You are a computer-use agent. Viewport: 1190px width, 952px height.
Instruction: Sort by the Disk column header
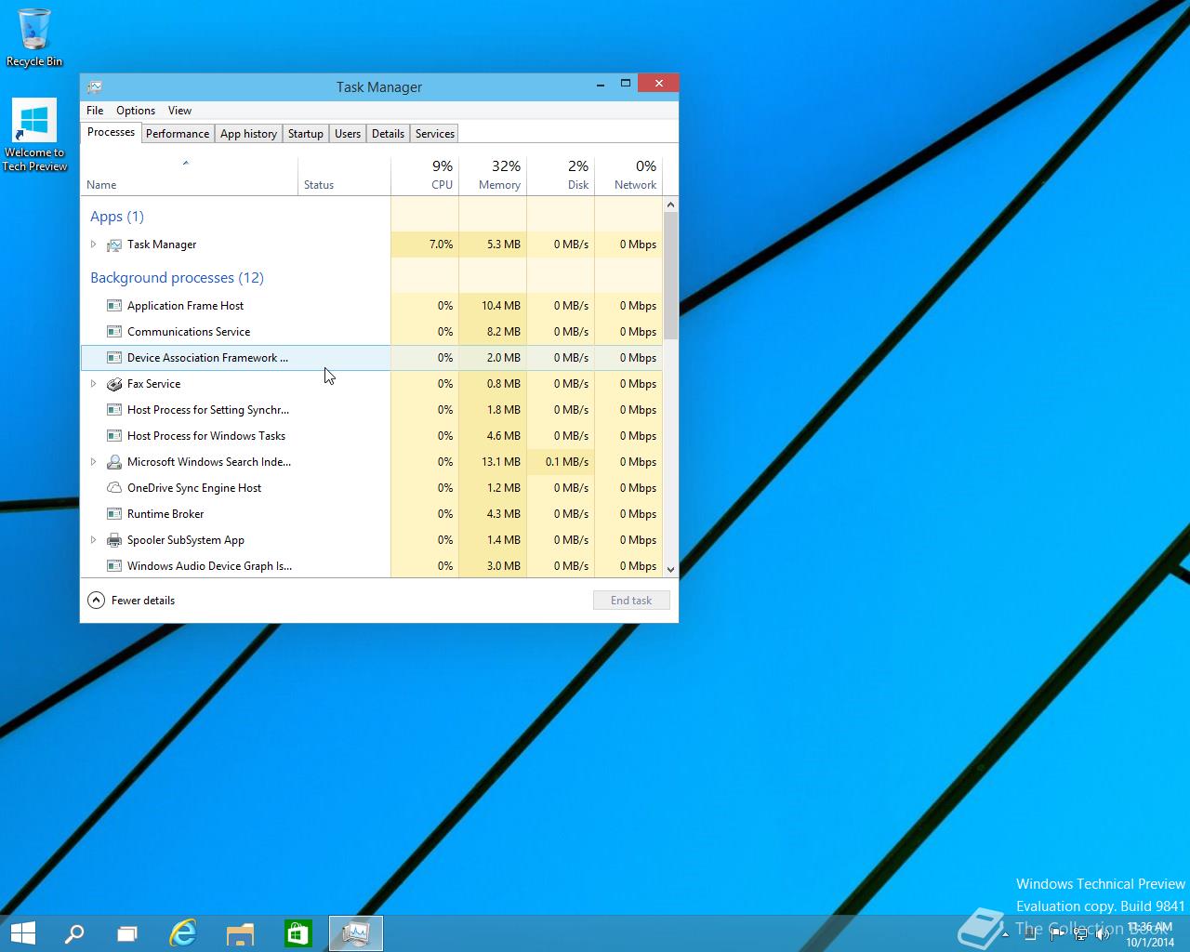[561, 176]
